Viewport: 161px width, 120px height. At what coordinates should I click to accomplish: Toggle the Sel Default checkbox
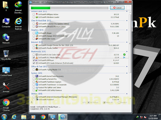tap(89, 102)
